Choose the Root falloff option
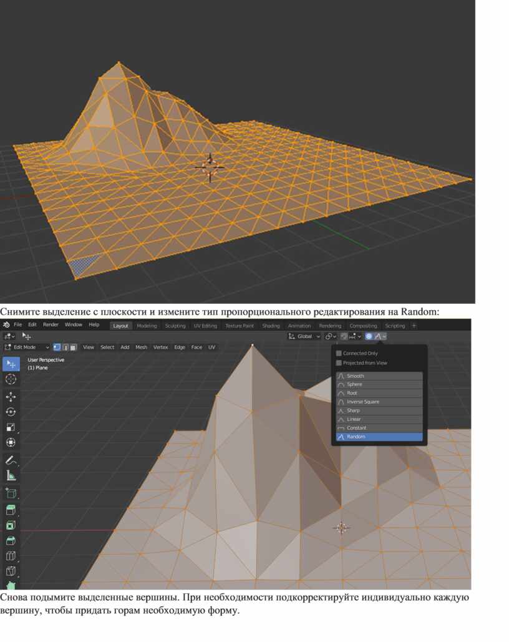509x642 pixels. [x=379, y=393]
